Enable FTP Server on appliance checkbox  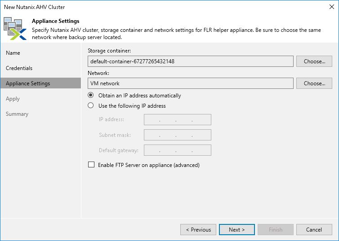[x=91, y=165]
